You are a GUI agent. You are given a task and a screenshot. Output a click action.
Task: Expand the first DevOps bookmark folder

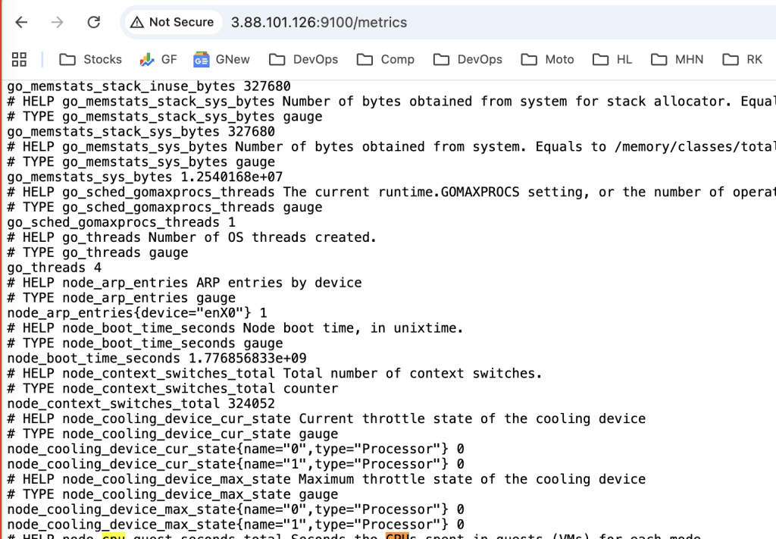(x=304, y=59)
